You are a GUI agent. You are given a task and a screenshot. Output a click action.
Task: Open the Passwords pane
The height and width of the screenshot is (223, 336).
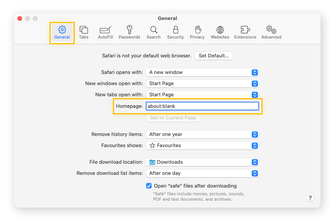(x=130, y=33)
